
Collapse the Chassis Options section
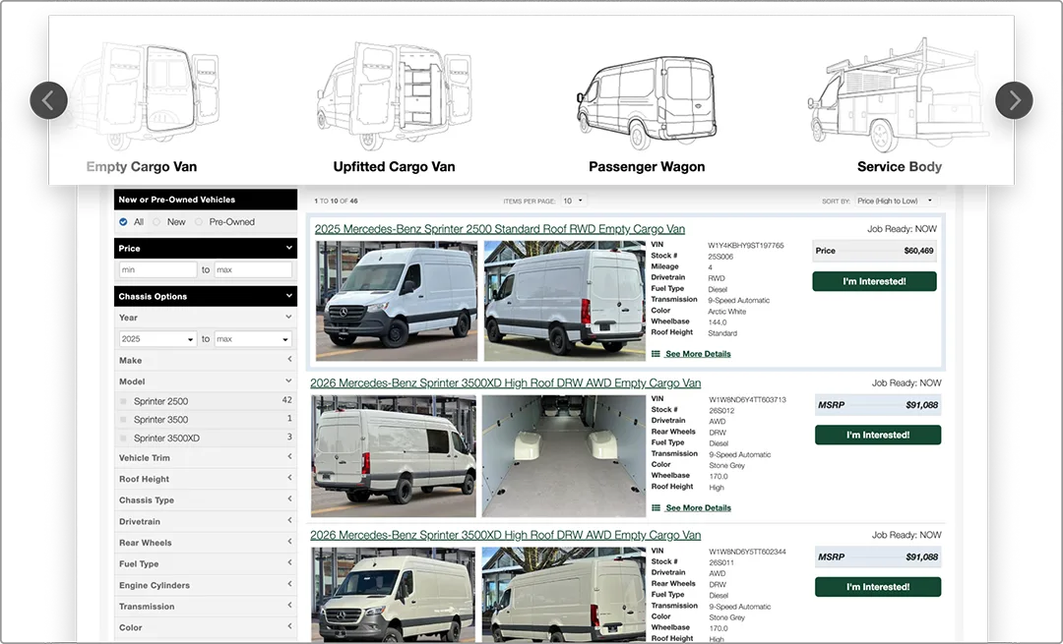click(x=206, y=296)
